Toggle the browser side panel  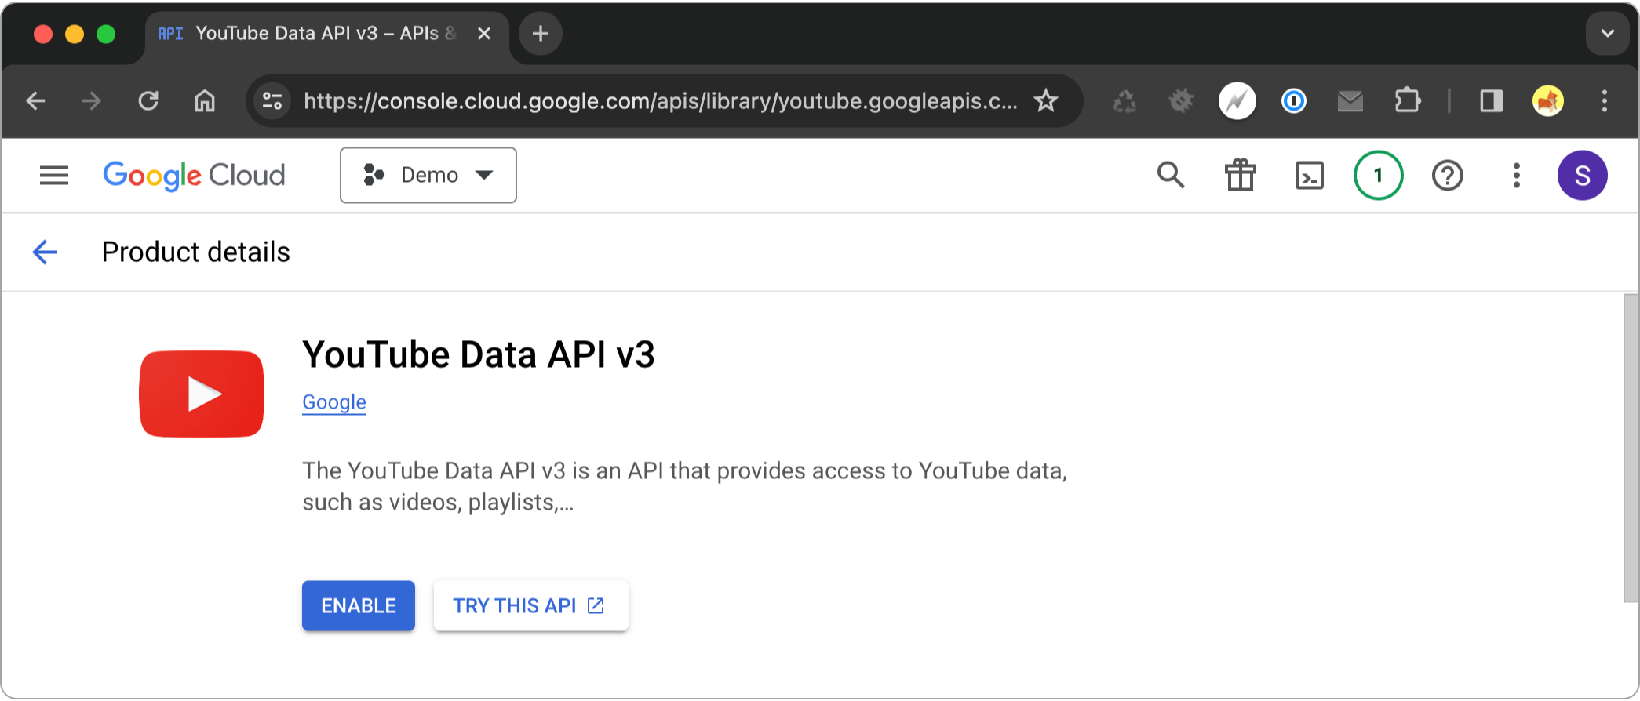pos(1492,101)
